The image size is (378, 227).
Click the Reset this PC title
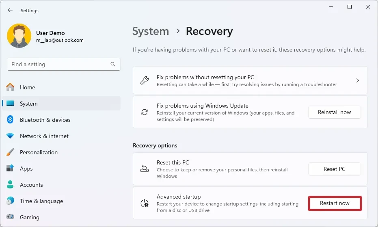point(173,162)
